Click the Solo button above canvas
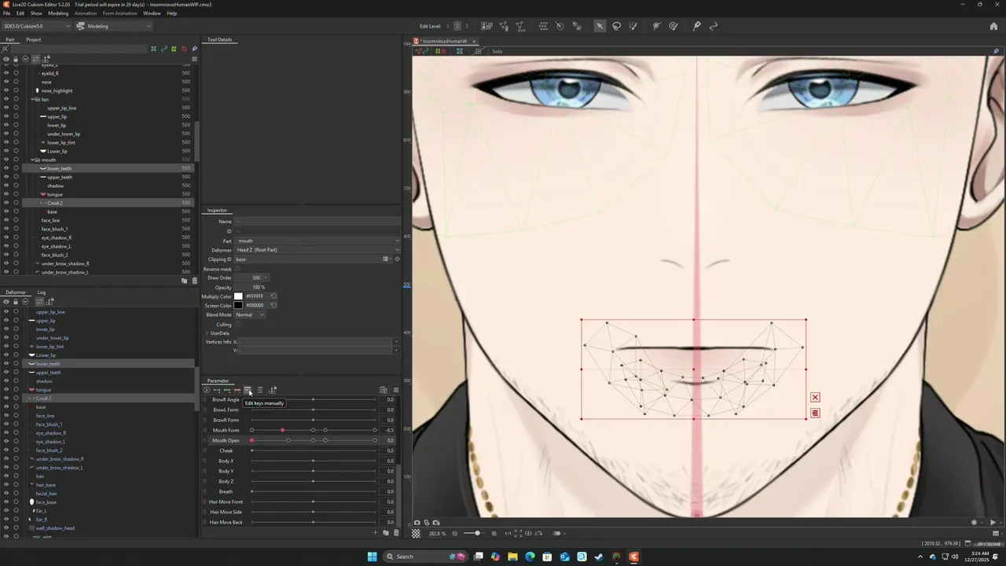This screenshot has height=566, width=1006. pyautogui.click(x=497, y=51)
